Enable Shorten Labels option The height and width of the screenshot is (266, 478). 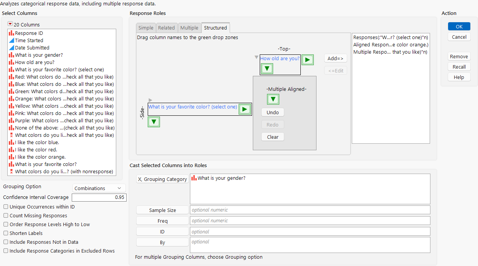(x=5, y=233)
